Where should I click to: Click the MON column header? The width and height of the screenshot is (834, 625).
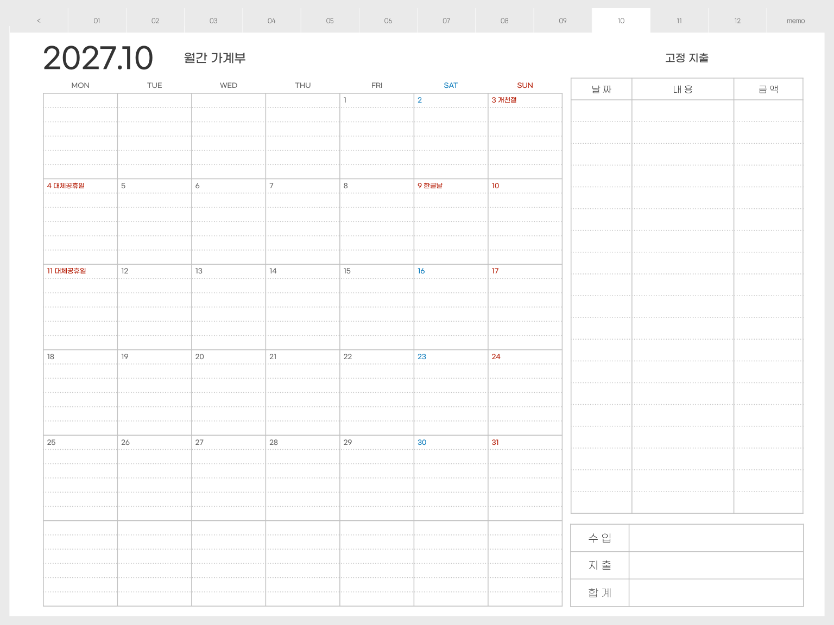point(80,85)
